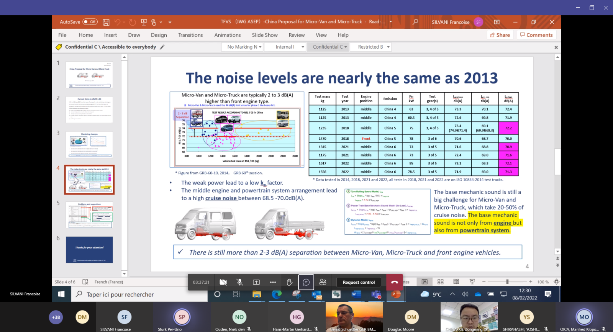613x332 pixels.
Task: Toggle AutoSave switch
Action: (90, 22)
